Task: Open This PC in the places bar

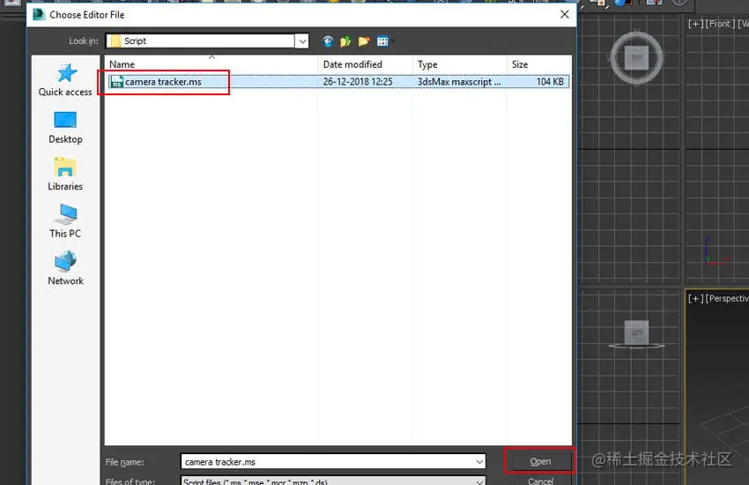Action: click(65, 221)
